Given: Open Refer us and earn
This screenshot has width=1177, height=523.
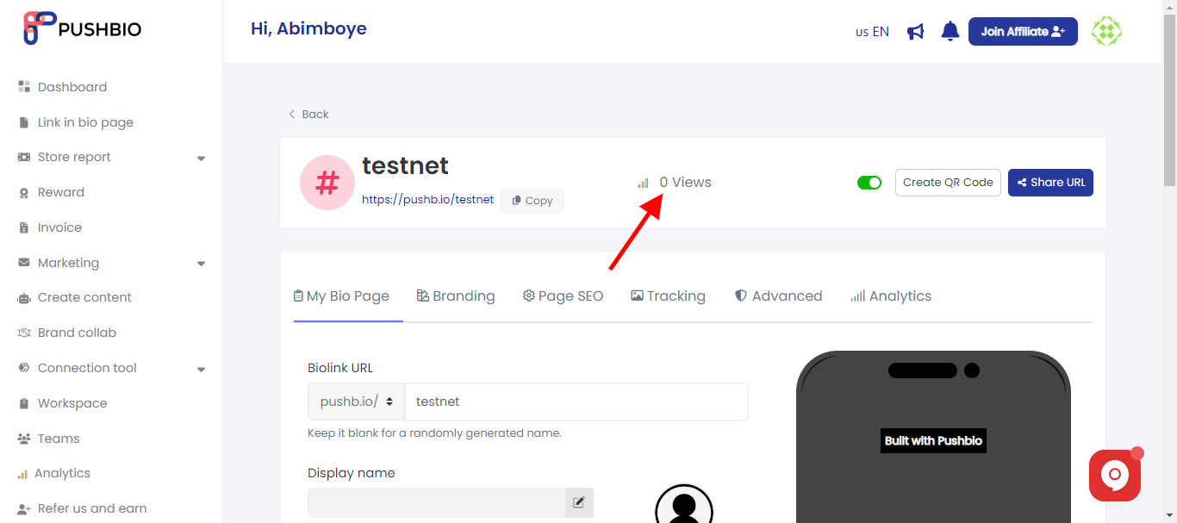Looking at the screenshot, I should [x=92, y=508].
